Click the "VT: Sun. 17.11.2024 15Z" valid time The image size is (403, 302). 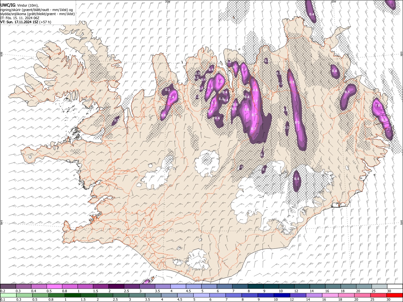click(19, 22)
